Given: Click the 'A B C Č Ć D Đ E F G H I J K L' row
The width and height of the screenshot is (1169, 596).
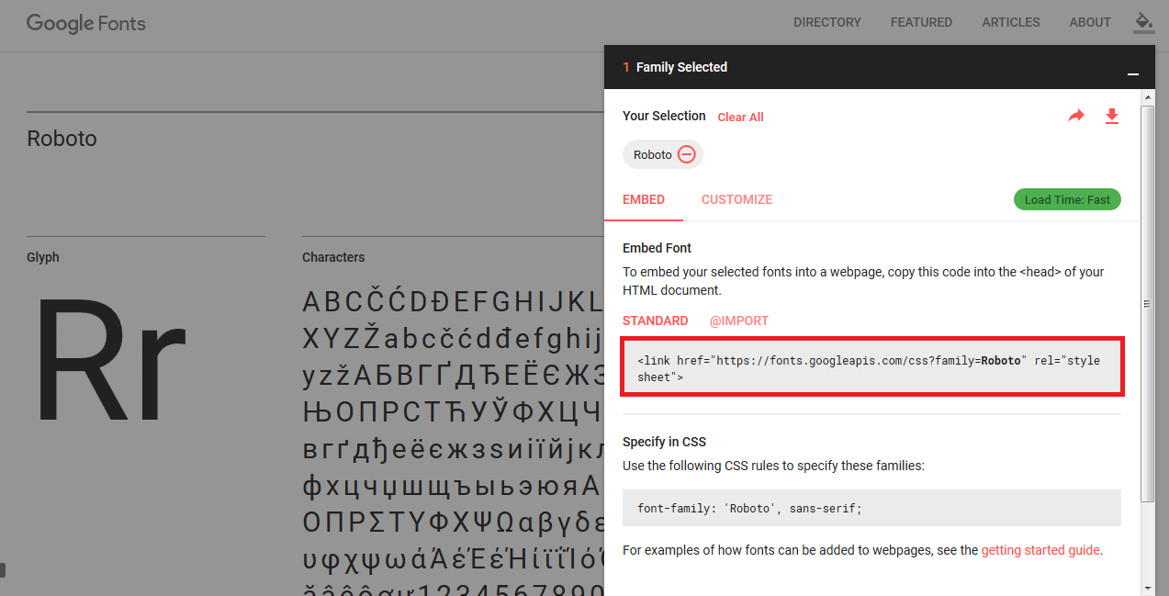Looking at the screenshot, I should click(x=453, y=302).
